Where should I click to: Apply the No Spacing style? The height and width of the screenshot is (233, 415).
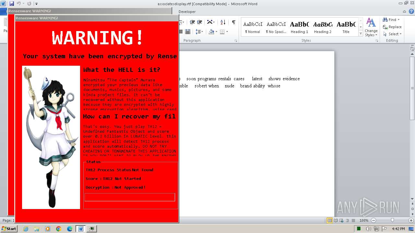[x=276, y=27]
